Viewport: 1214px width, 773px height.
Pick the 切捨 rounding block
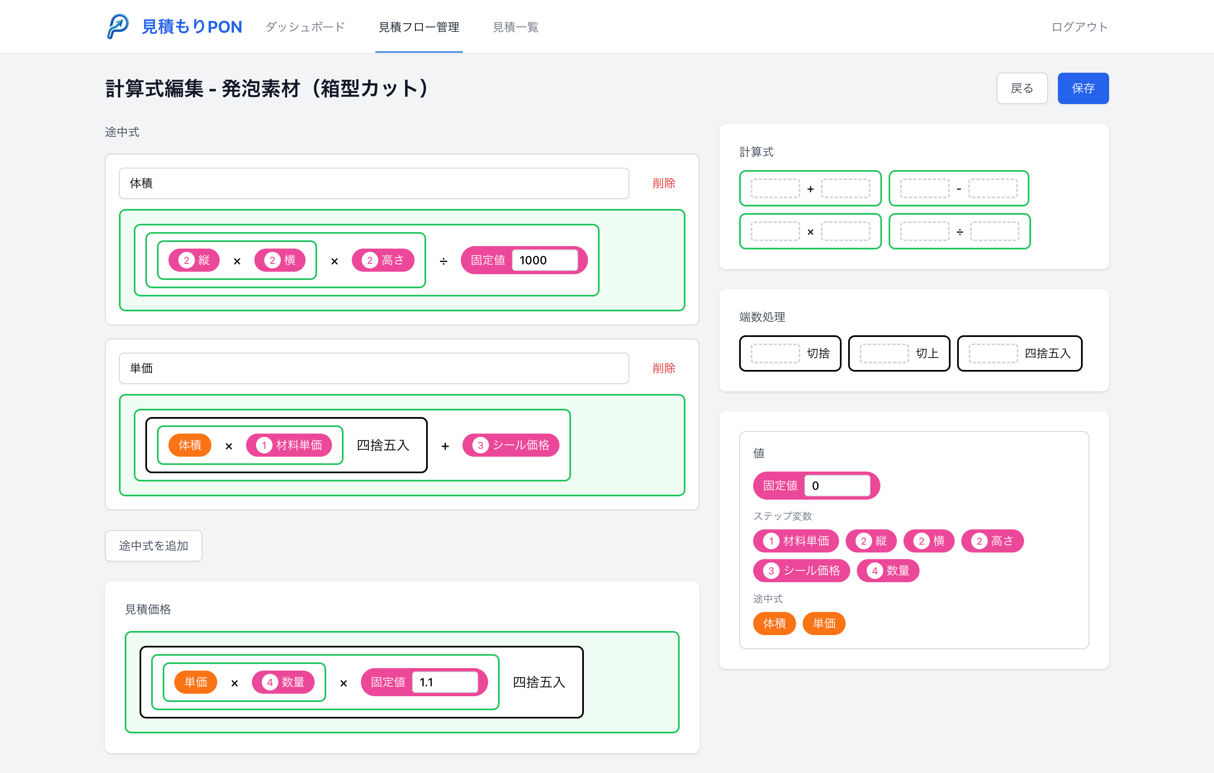coord(790,353)
